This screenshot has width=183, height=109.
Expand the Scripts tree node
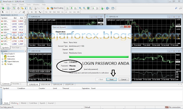point(3,64)
